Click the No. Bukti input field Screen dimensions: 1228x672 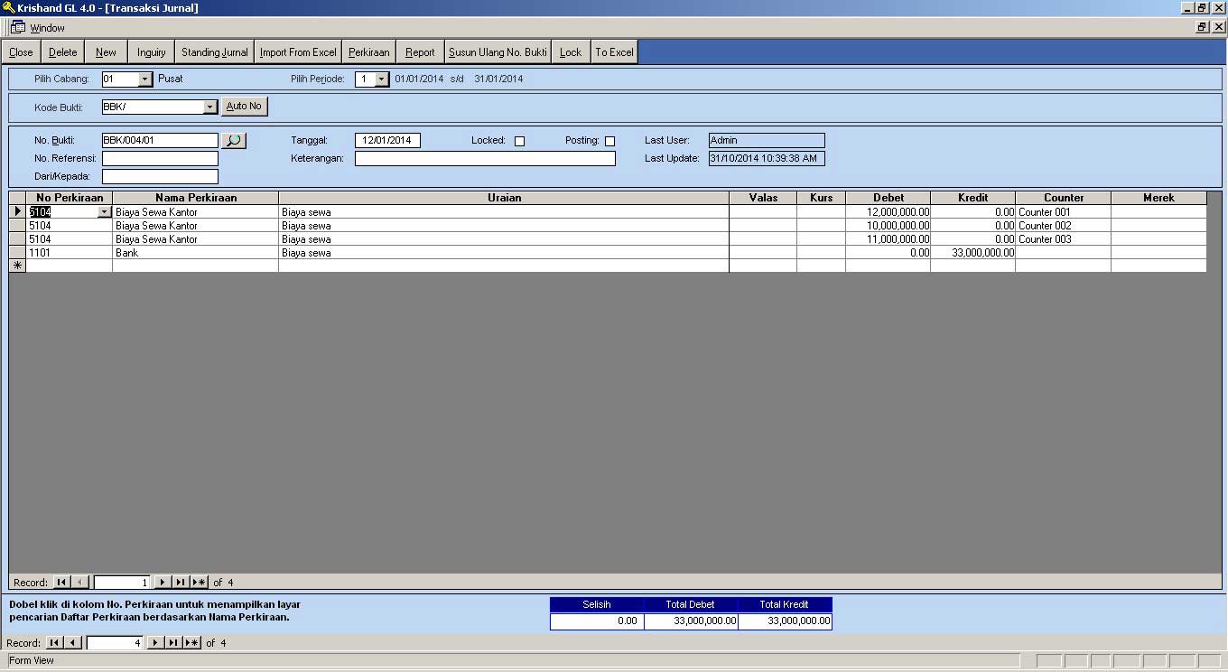pyautogui.click(x=160, y=141)
